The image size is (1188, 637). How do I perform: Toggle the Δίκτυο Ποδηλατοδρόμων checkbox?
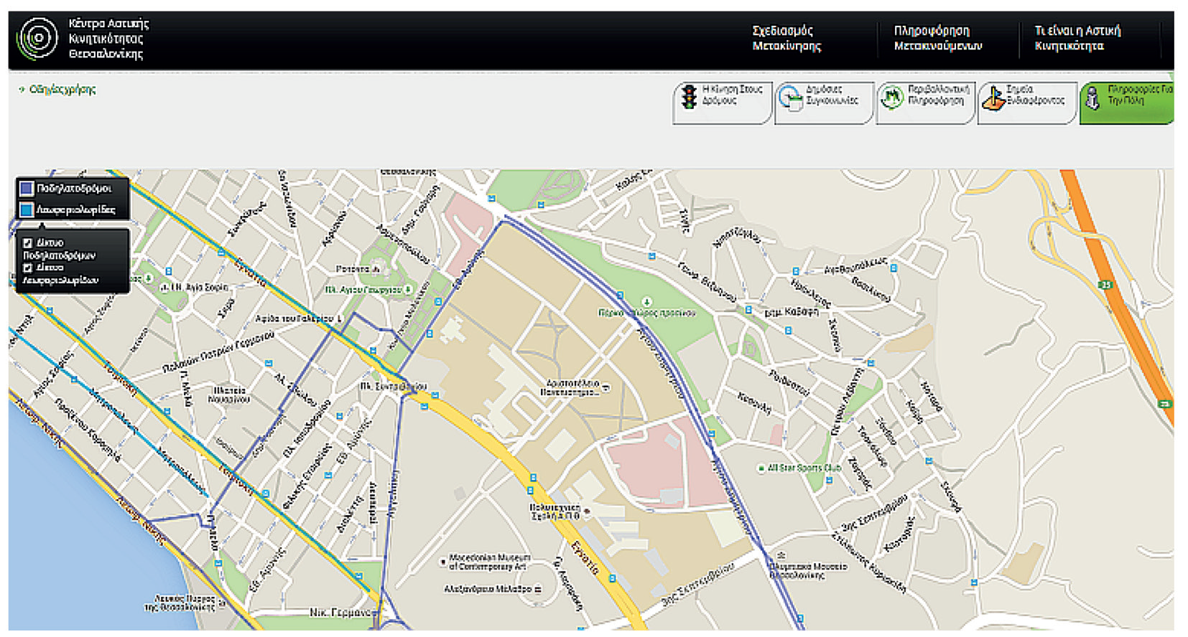point(27,243)
